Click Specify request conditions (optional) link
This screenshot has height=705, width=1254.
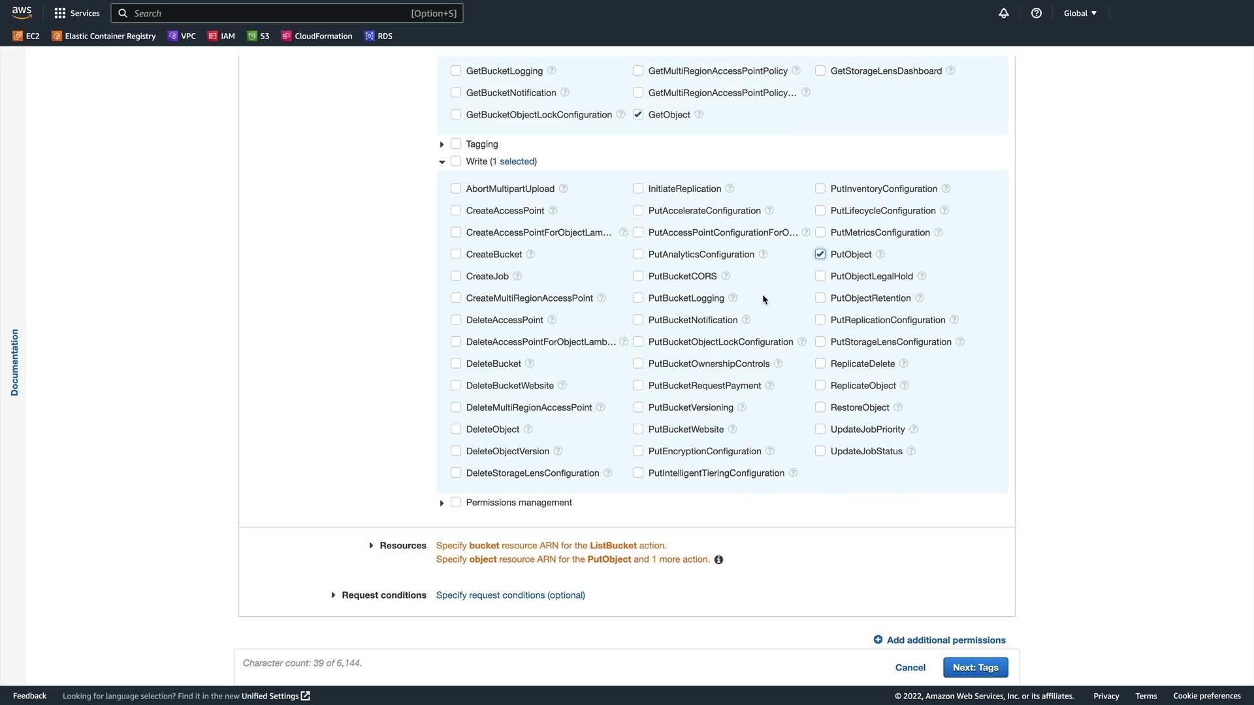[510, 595]
